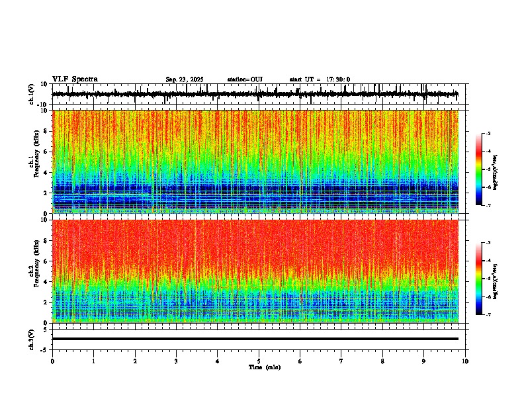This screenshot has width=524, height=405.
Task: Click time axis tick label "10" min
Action: (465, 361)
